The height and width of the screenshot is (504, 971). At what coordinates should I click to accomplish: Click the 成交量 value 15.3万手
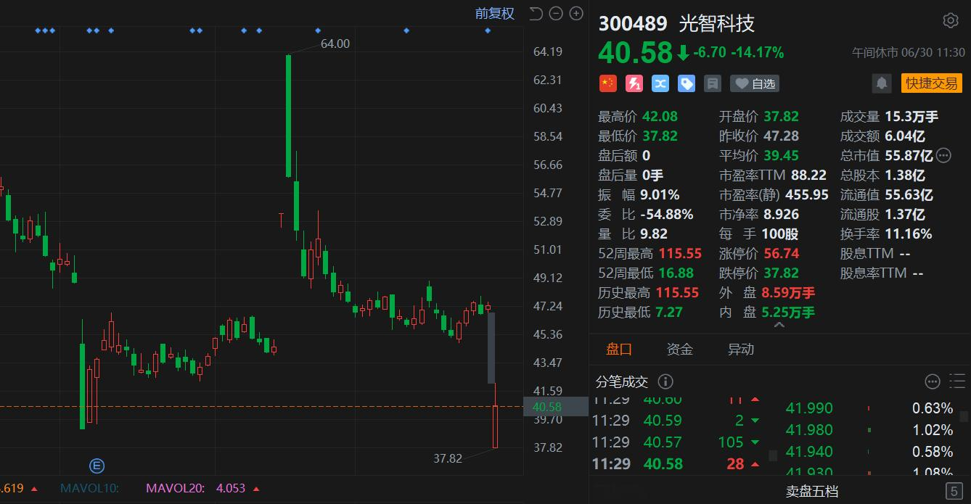point(911,116)
